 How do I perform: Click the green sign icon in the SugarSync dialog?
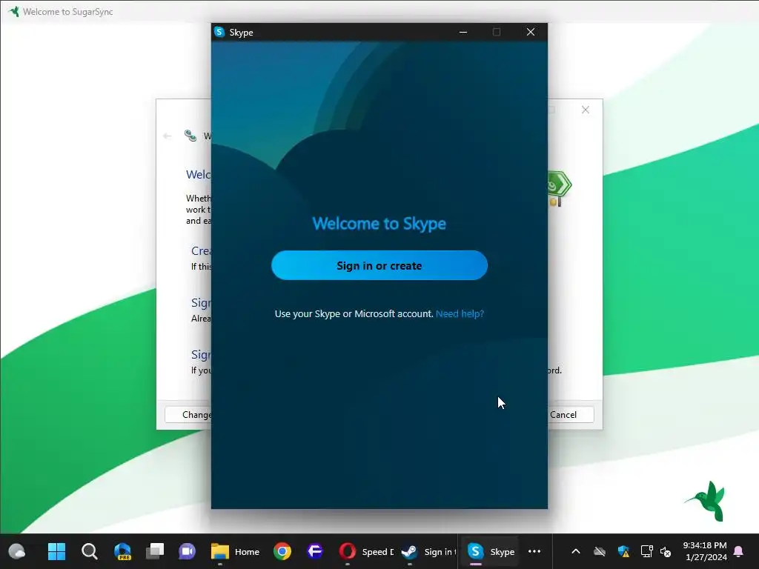[560, 187]
